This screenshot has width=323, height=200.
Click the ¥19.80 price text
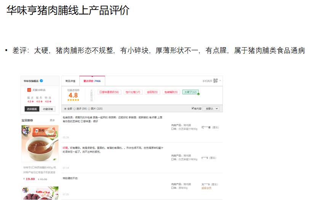tap(29, 179)
